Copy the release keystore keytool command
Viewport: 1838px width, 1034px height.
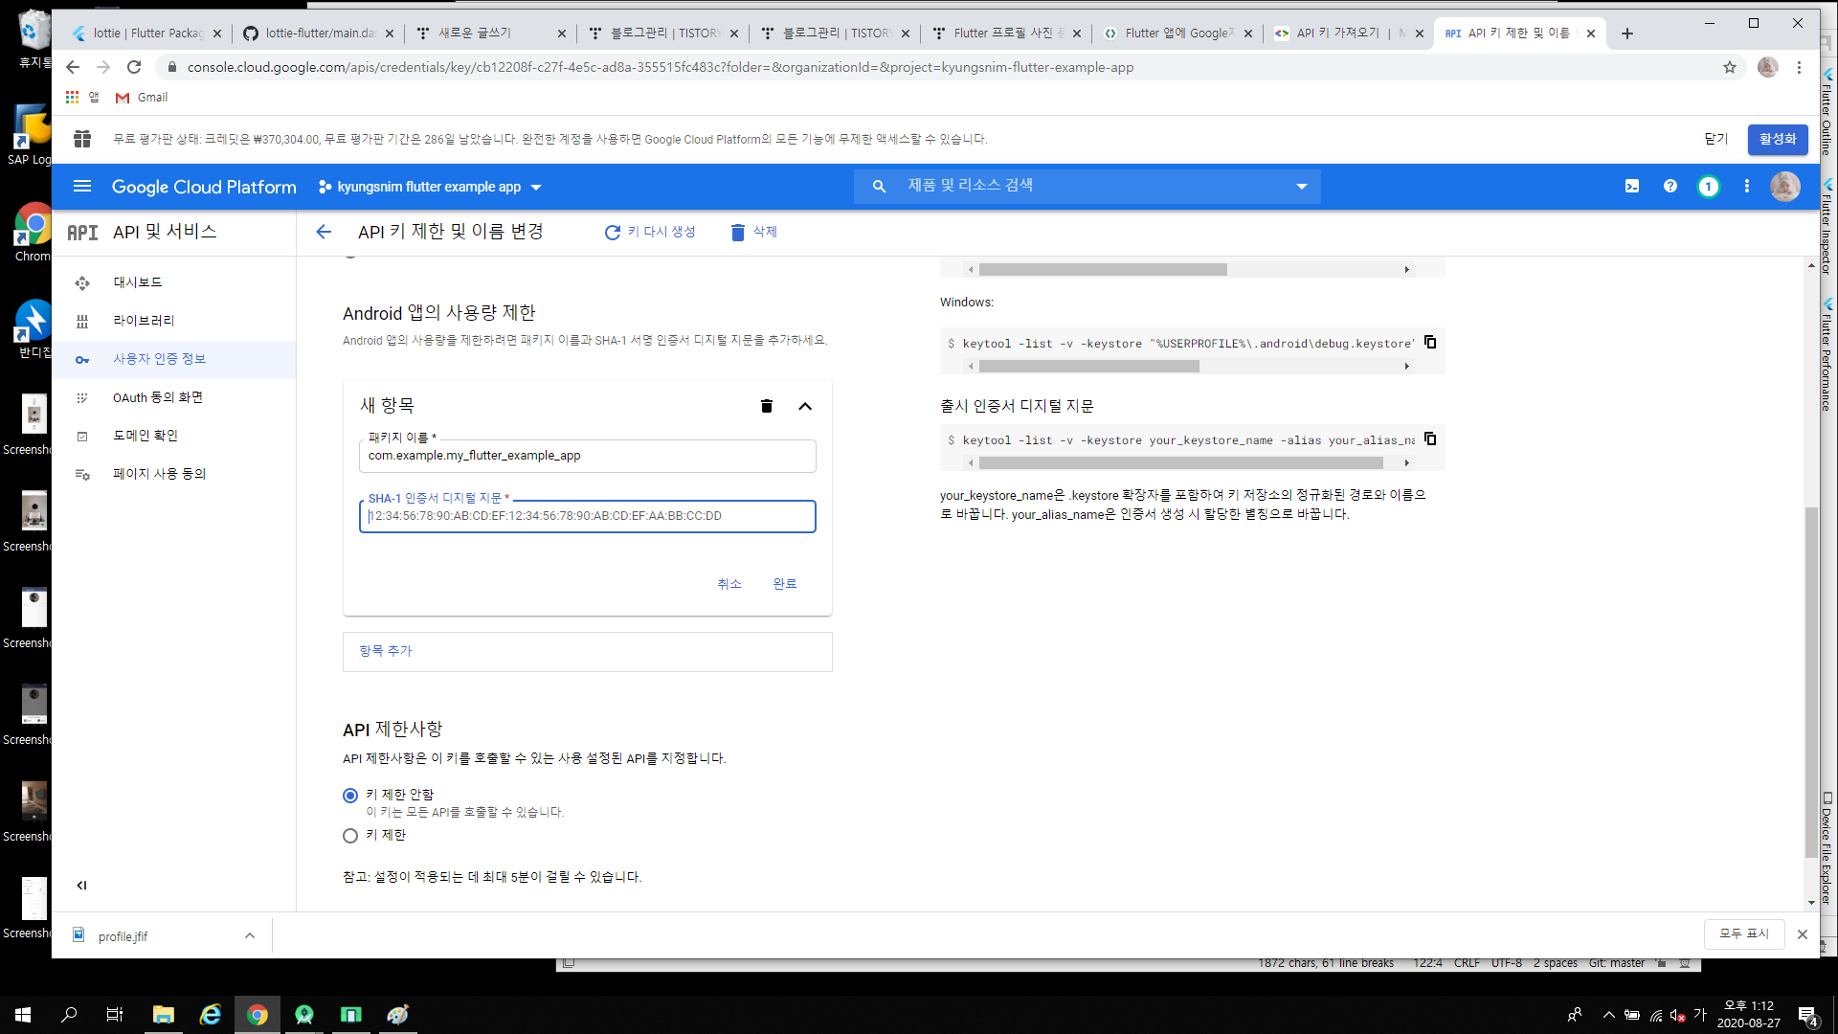tap(1430, 438)
